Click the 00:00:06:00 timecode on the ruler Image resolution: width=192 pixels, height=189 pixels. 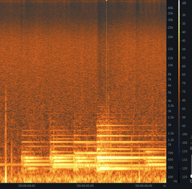point(144,186)
